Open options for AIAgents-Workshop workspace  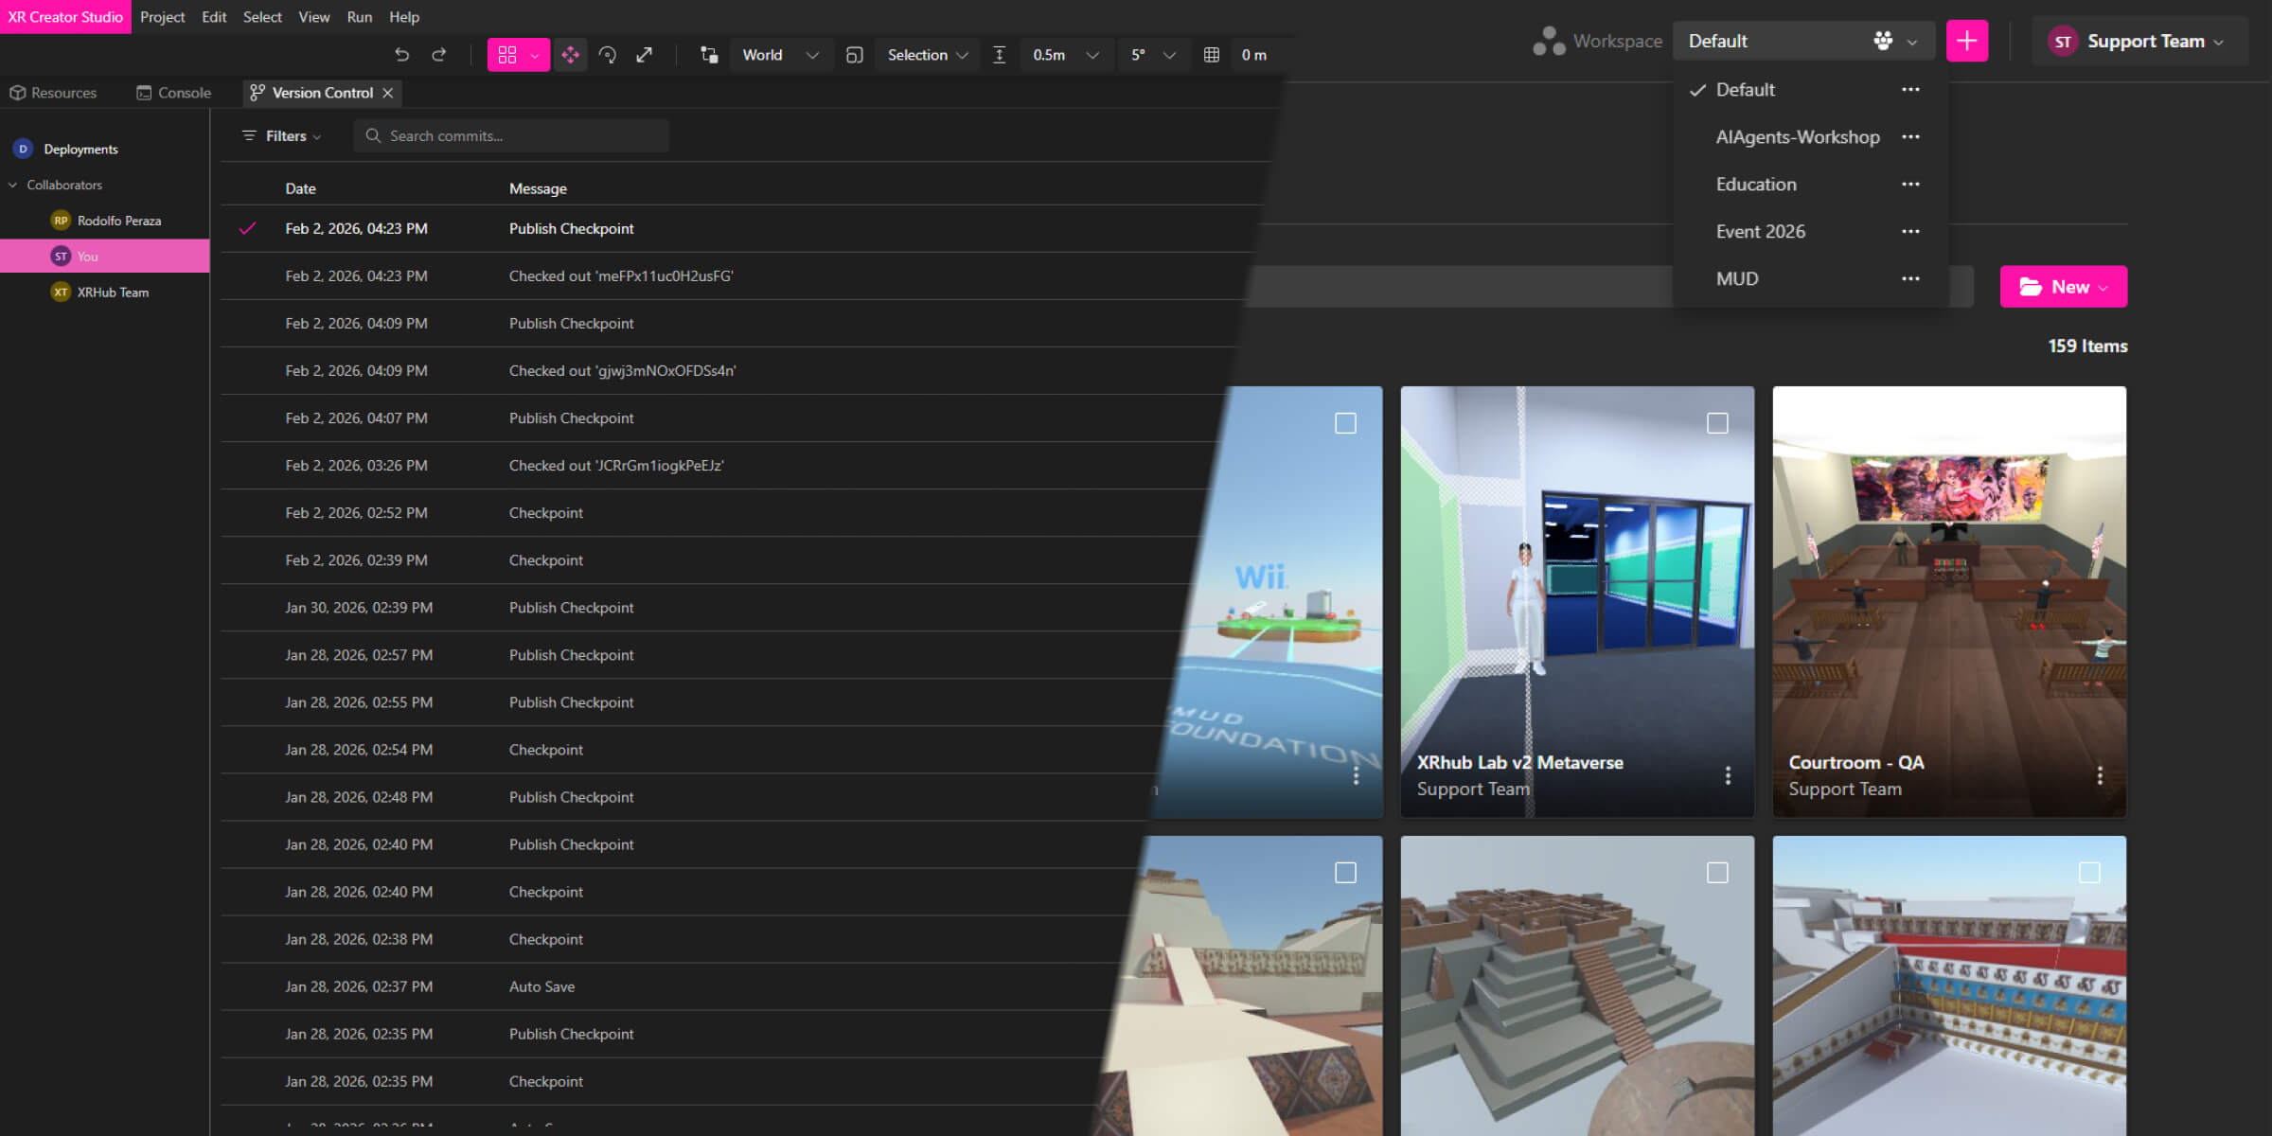tap(1910, 137)
